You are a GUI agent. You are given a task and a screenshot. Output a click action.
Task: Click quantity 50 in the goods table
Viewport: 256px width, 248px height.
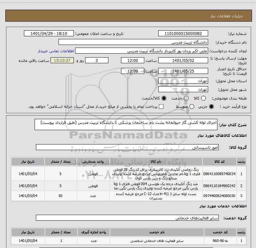click(x=61, y=196)
